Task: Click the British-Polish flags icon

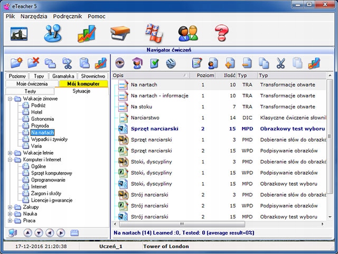Action: (154, 34)
